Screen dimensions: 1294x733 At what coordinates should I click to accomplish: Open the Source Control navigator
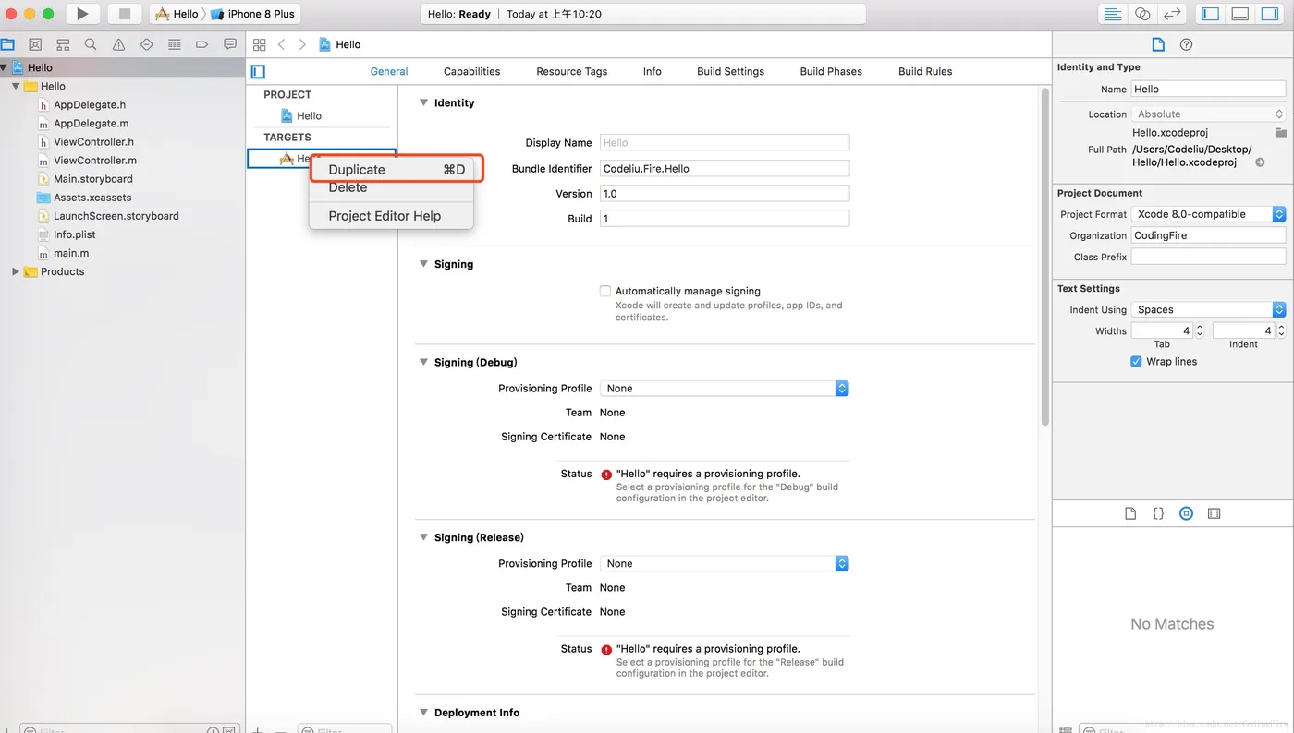tap(35, 44)
